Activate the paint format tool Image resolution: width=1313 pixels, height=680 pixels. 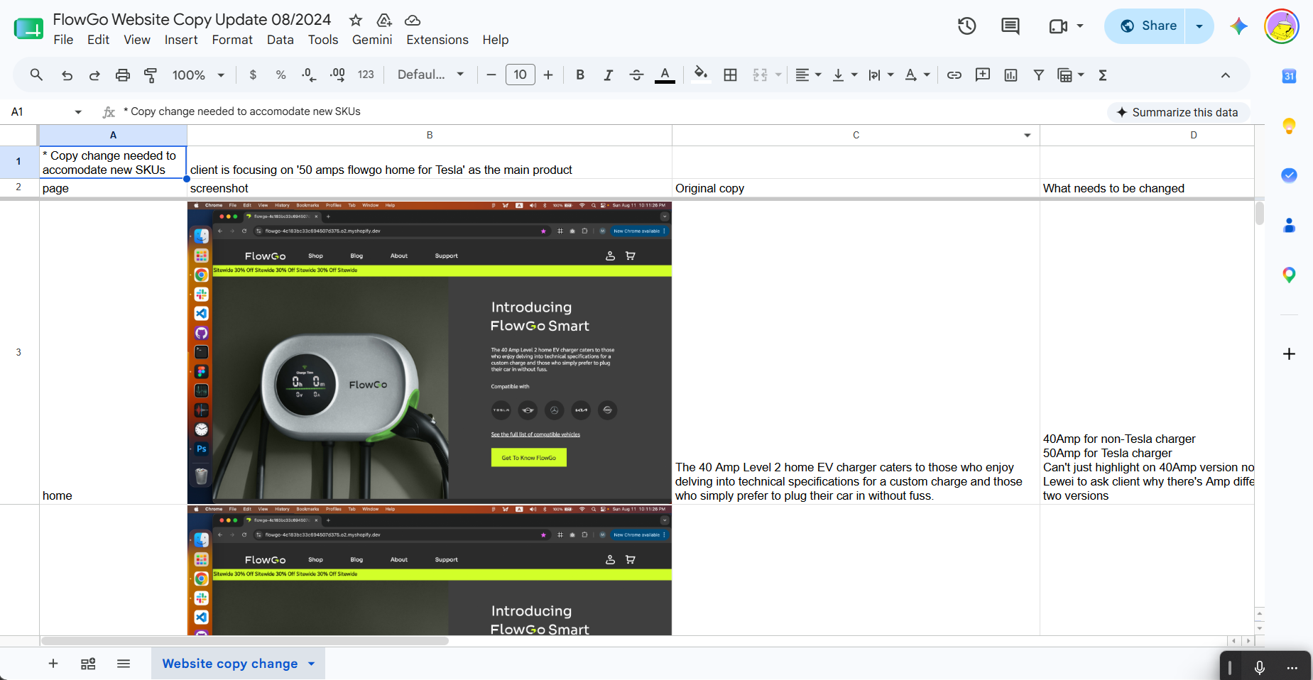pyautogui.click(x=151, y=75)
